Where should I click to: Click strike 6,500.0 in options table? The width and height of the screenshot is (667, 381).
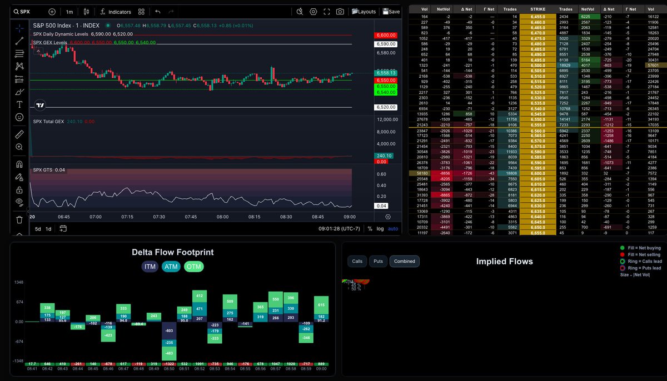(537, 65)
